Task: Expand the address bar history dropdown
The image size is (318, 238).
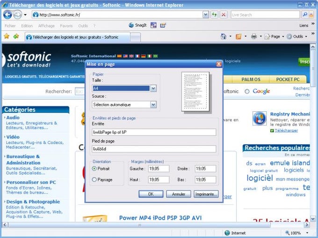Action: (206, 14)
